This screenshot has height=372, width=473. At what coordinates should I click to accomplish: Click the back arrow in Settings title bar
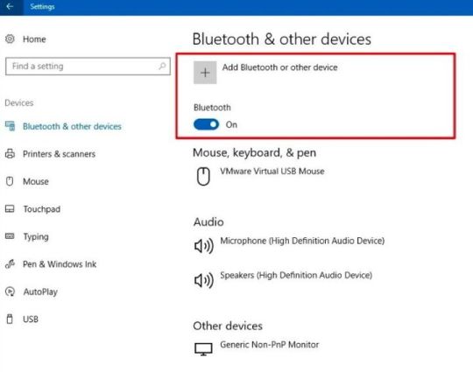tap(10, 6)
